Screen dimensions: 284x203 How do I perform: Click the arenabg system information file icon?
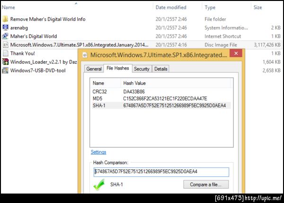pyautogui.click(x=5, y=27)
